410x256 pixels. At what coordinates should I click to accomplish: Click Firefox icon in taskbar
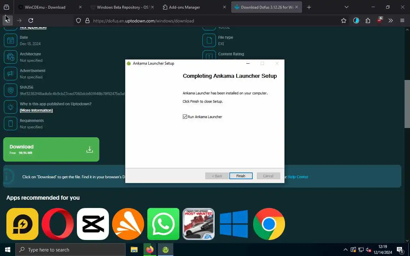[x=150, y=250]
